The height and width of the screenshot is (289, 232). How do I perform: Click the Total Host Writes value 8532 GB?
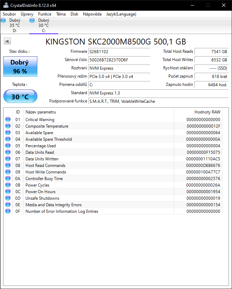click(x=211, y=60)
